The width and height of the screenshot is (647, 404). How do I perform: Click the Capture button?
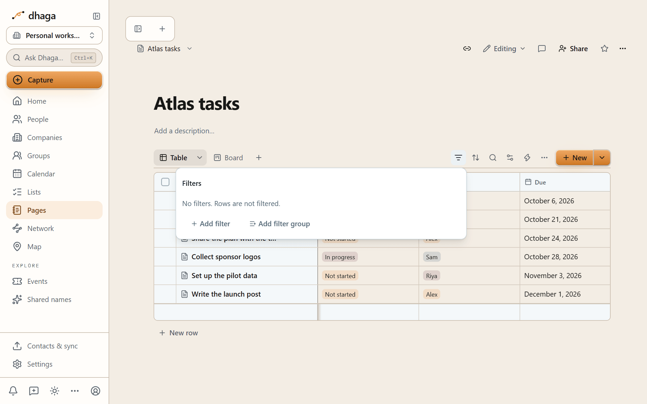coord(54,80)
